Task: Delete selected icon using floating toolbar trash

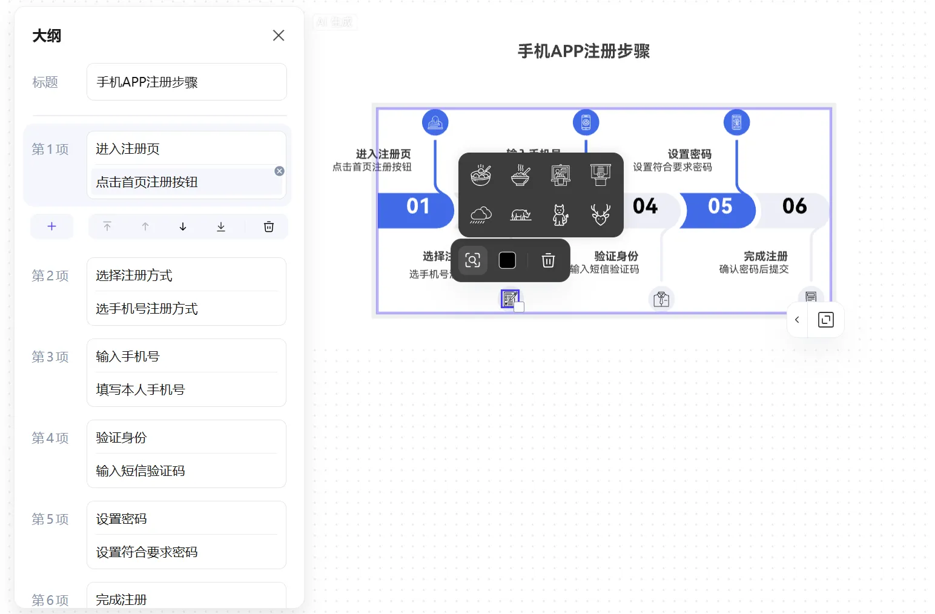Action: 548,260
